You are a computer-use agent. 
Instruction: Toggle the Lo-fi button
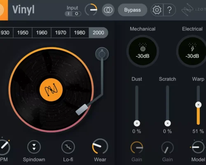68,147
